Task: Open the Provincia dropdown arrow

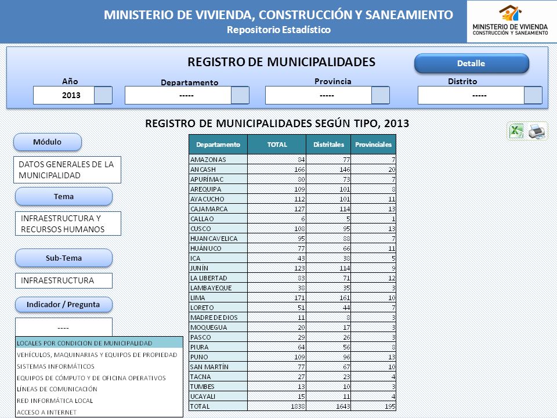Action: click(x=381, y=95)
